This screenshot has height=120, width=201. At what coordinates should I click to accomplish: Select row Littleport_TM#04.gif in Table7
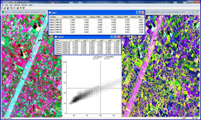coord(96,27)
